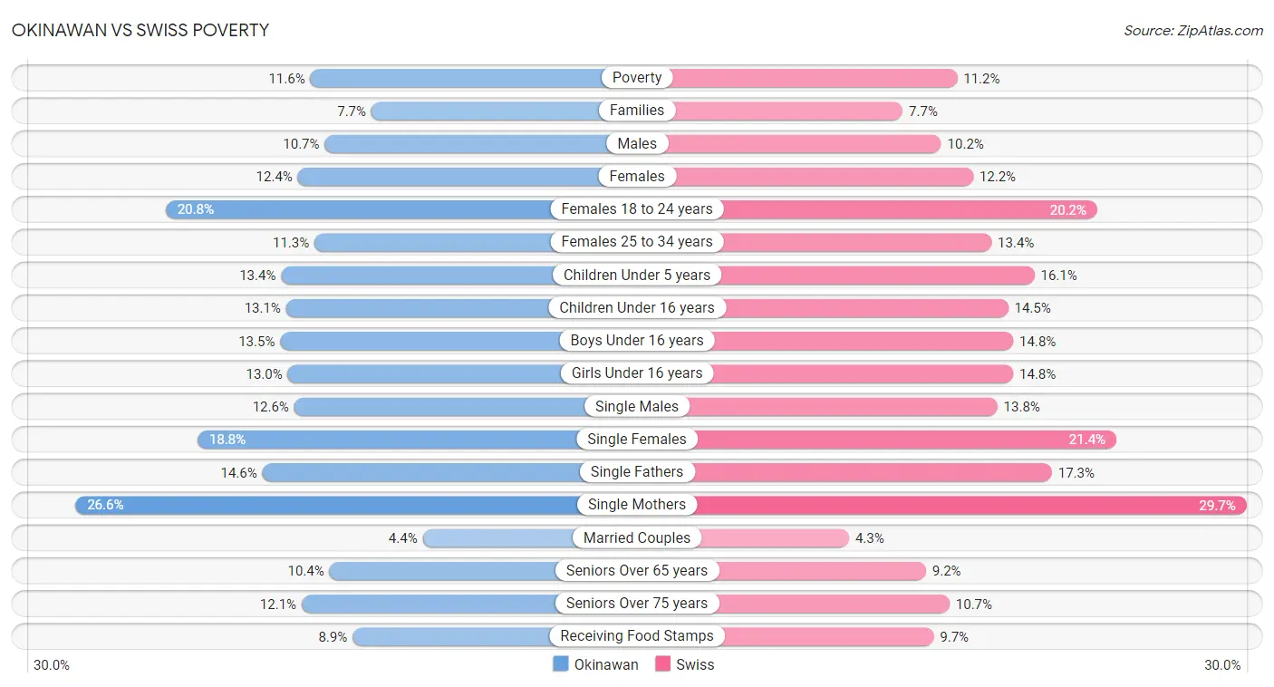This screenshot has width=1274, height=687.
Task: Click the Swiss 29.7% Single Mothers bar
Action: (x=942, y=505)
